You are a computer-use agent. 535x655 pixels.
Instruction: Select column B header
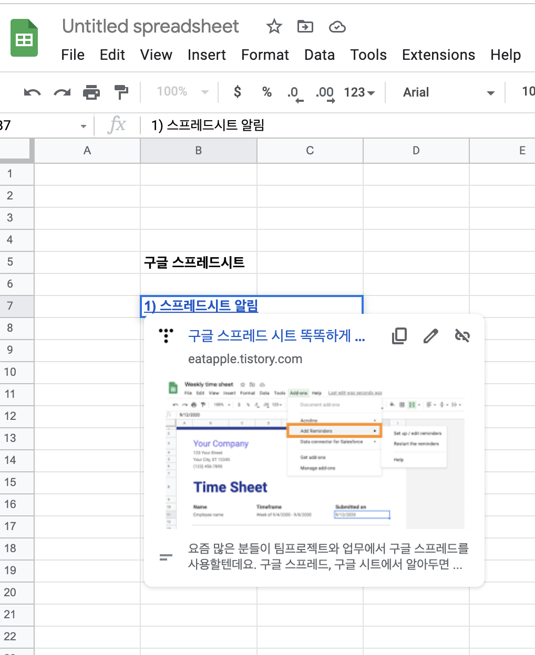coord(199,151)
